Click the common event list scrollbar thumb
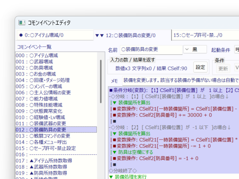The width and height of the screenshot is (239, 179). coord(101,81)
